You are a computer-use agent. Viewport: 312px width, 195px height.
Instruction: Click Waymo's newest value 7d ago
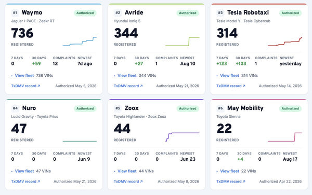(x=85, y=64)
